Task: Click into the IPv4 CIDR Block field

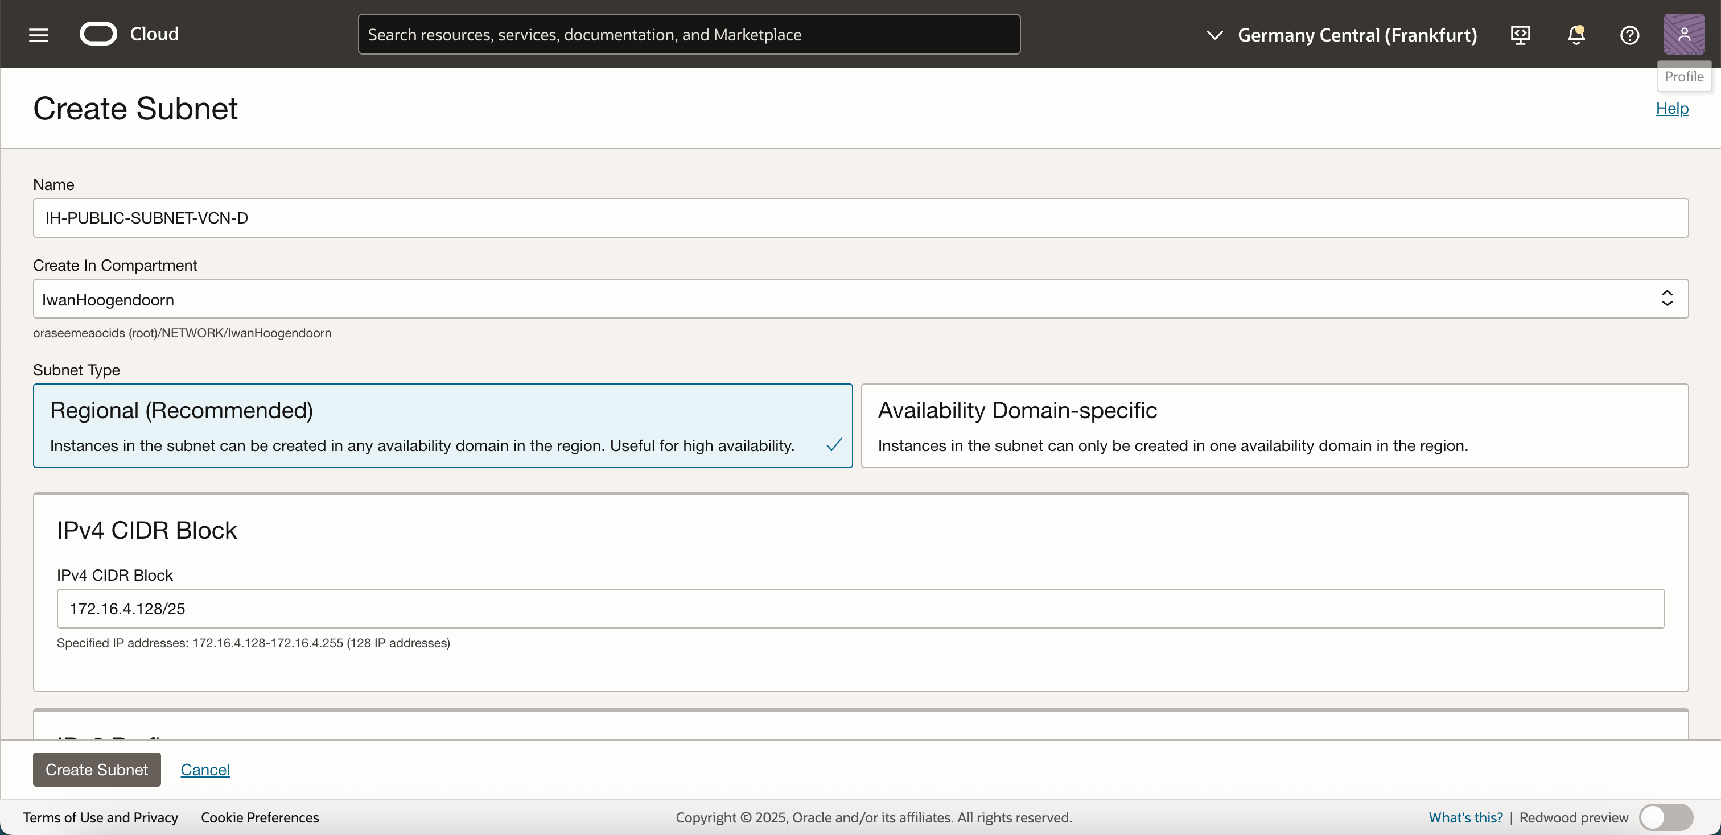Action: click(x=860, y=608)
